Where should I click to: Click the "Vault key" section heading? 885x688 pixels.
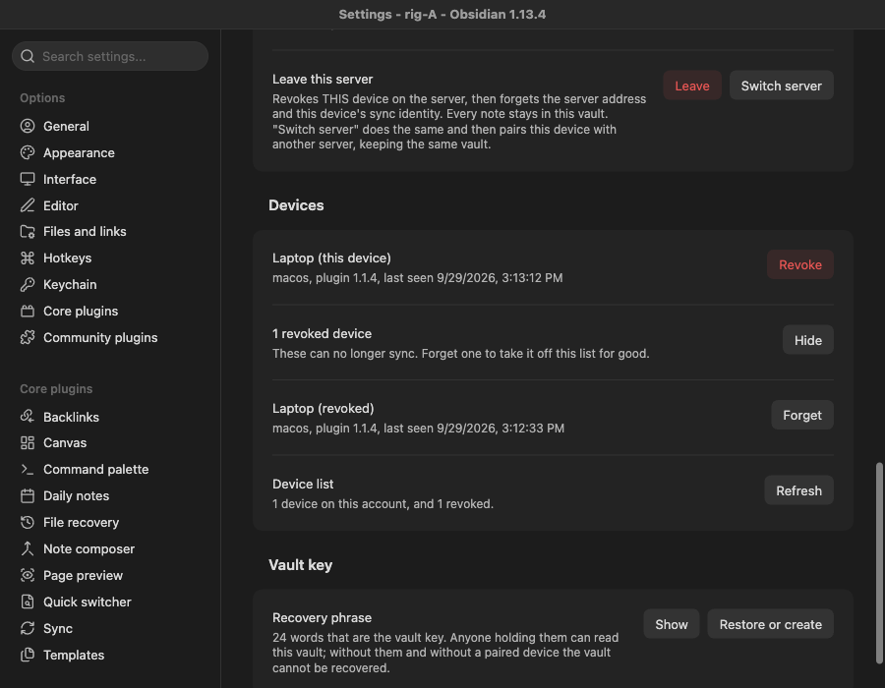click(x=300, y=565)
